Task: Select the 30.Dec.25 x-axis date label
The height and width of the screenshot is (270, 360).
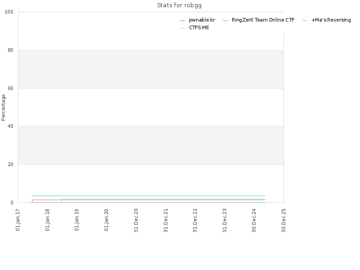Action: [283, 220]
